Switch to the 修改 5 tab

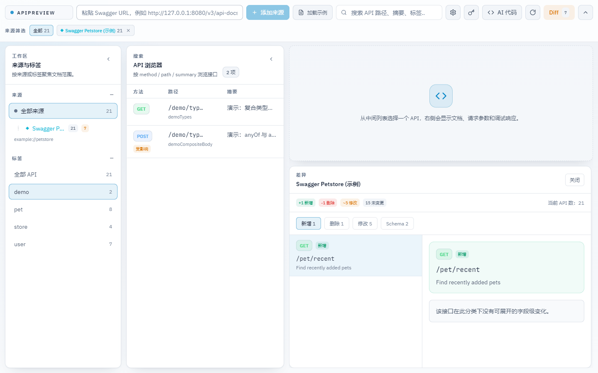tap(365, 224)
